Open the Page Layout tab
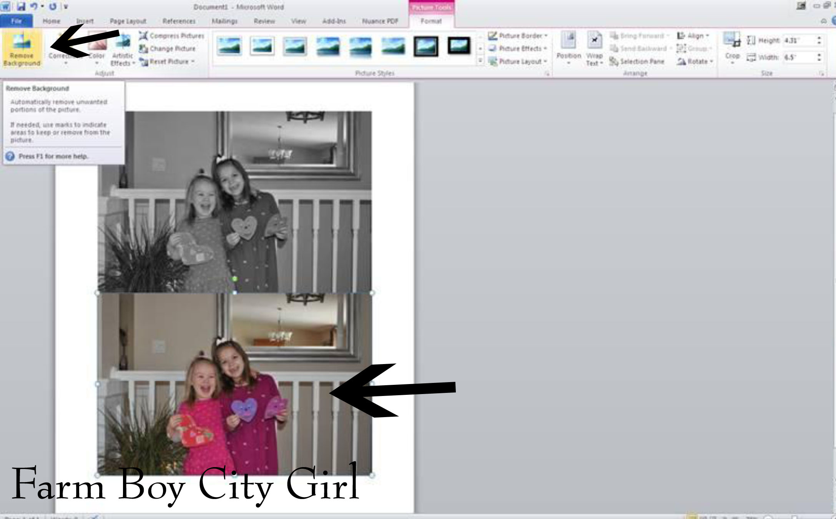This screenshot has height=519, width=836. [128, 21]
